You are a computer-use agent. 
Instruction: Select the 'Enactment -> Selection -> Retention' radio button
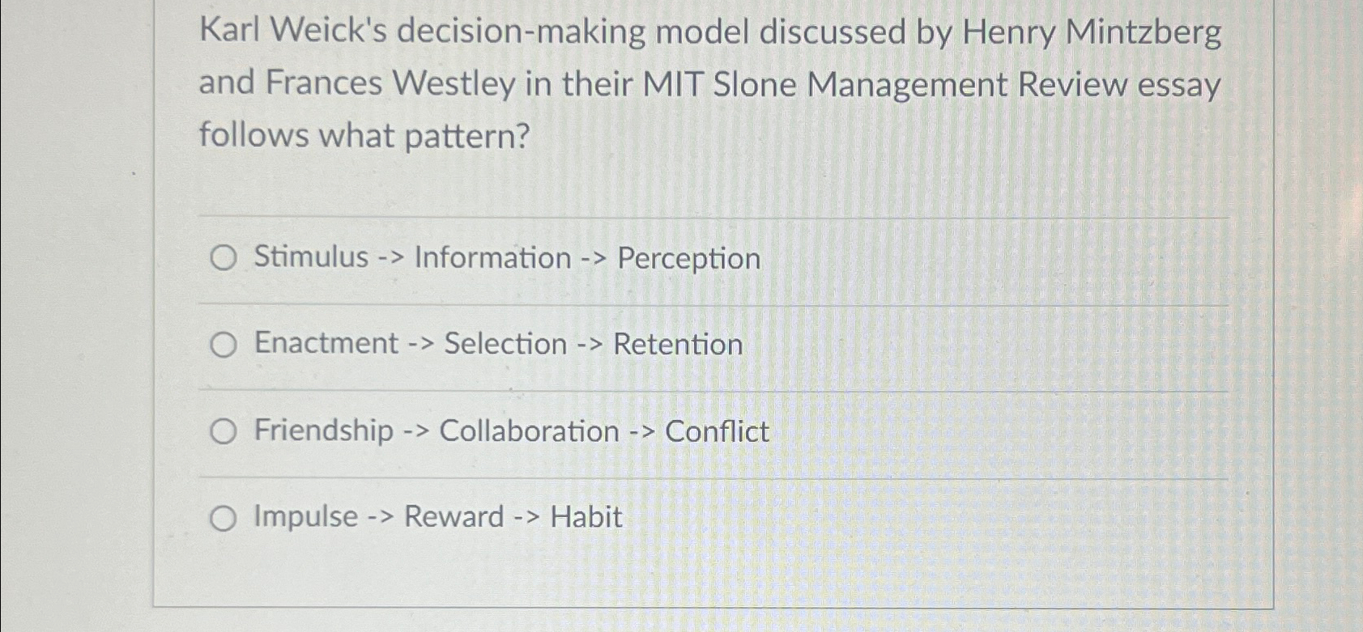[223, 345]
